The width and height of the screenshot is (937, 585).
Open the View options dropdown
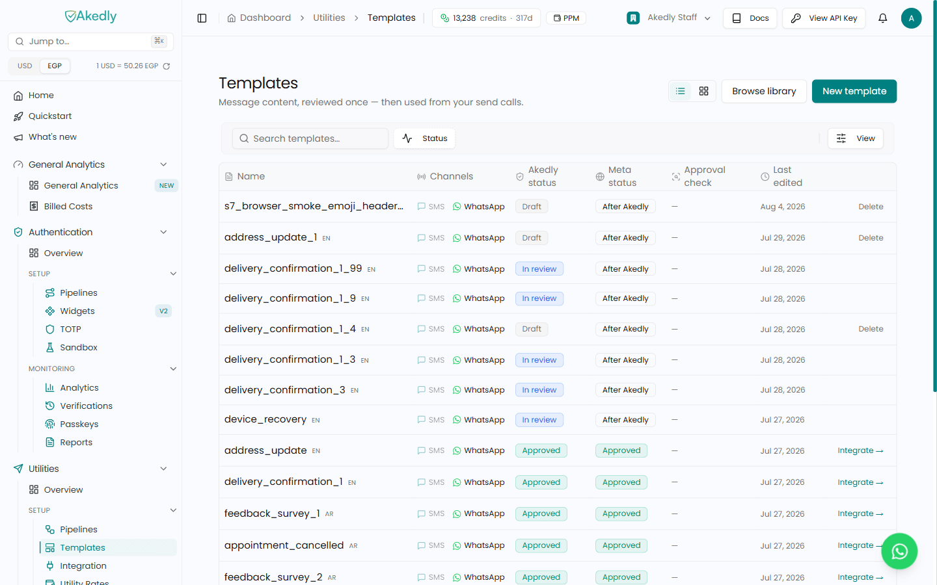click(x=856, y=138)
